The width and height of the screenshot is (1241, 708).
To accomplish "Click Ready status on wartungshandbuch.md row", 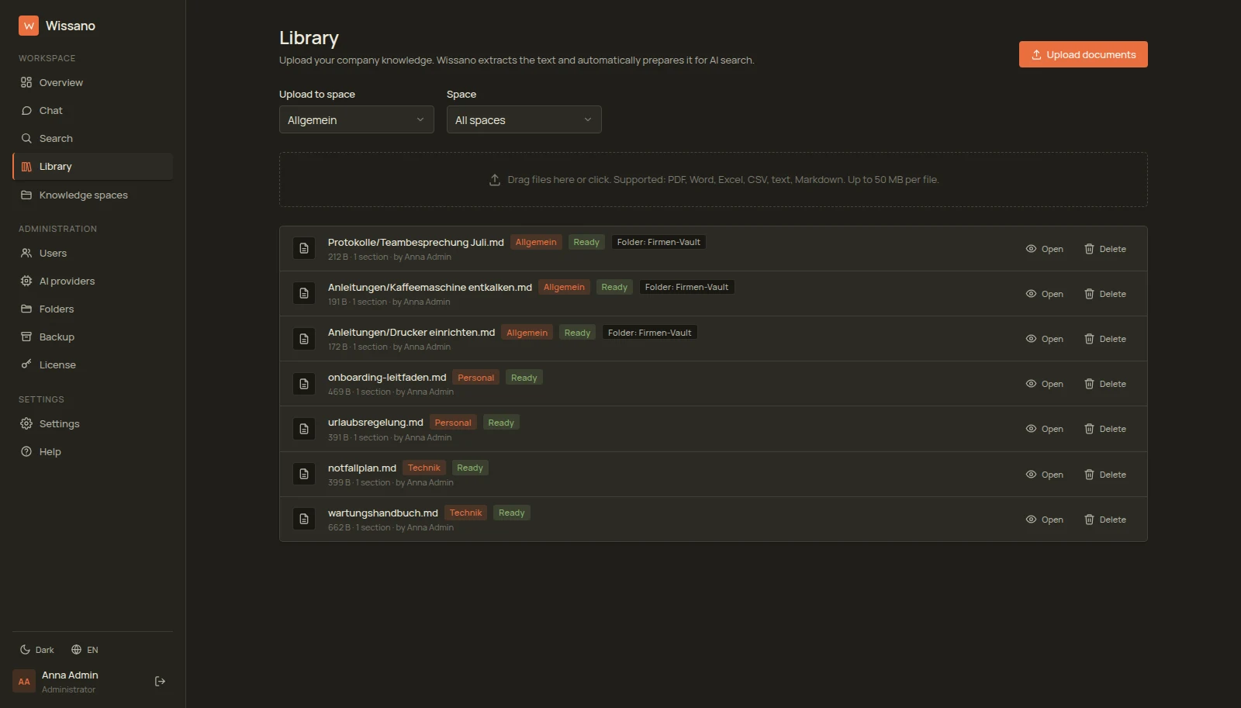I will (511, 513).
